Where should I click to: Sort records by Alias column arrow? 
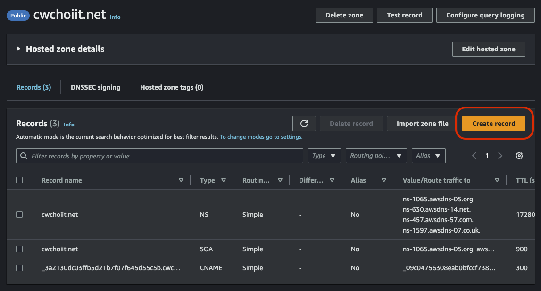[384, 180]
